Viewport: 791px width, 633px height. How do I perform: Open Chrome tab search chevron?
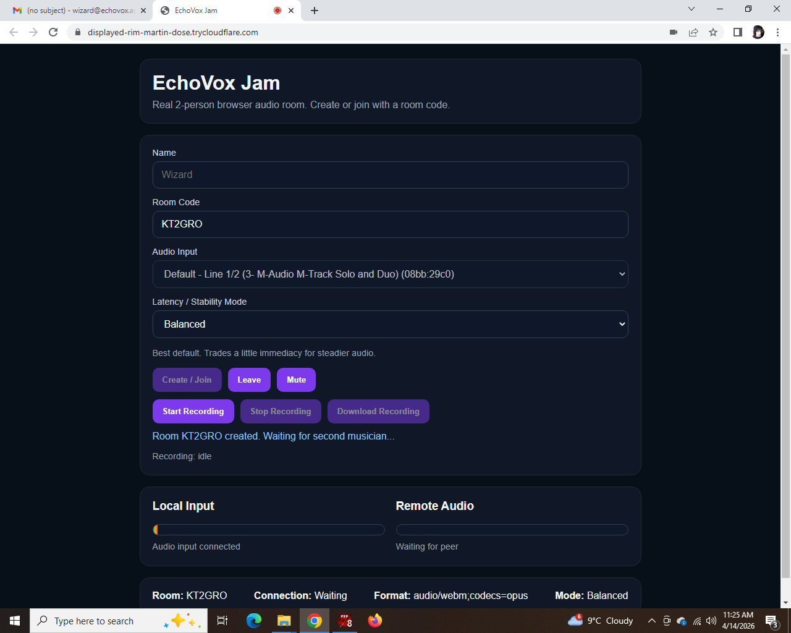tap(692, 9)
